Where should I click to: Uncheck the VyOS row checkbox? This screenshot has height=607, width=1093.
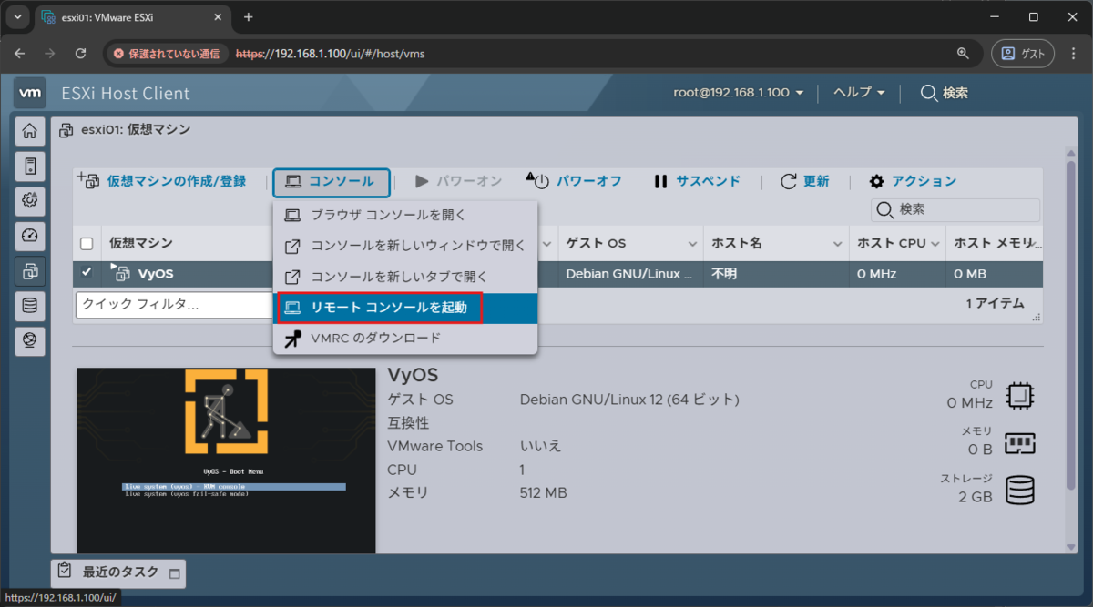pos(87,272)
